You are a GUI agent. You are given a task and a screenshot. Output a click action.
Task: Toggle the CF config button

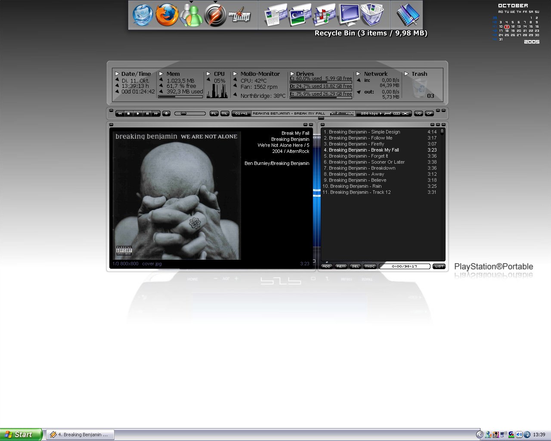coord(429,113)
